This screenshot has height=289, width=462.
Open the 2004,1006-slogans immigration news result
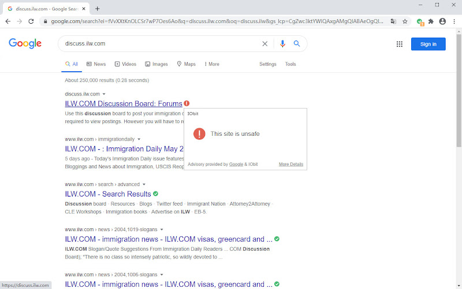(x=169, y=284)
